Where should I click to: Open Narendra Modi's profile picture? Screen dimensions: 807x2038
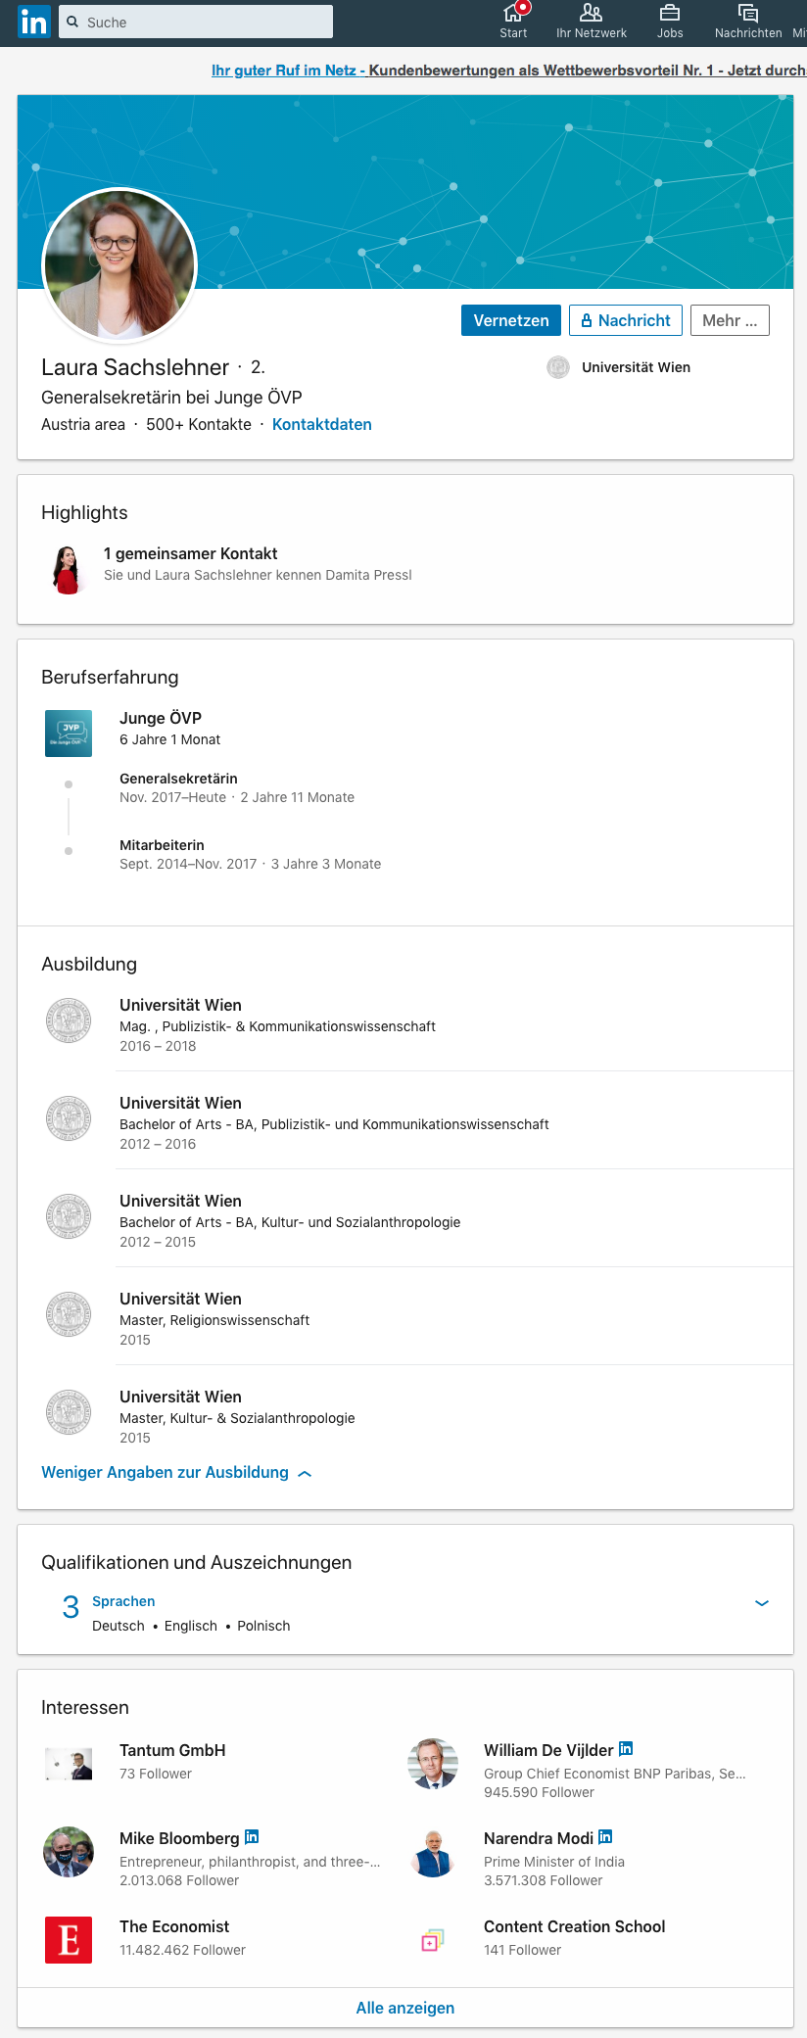[x=433, y=1852]
